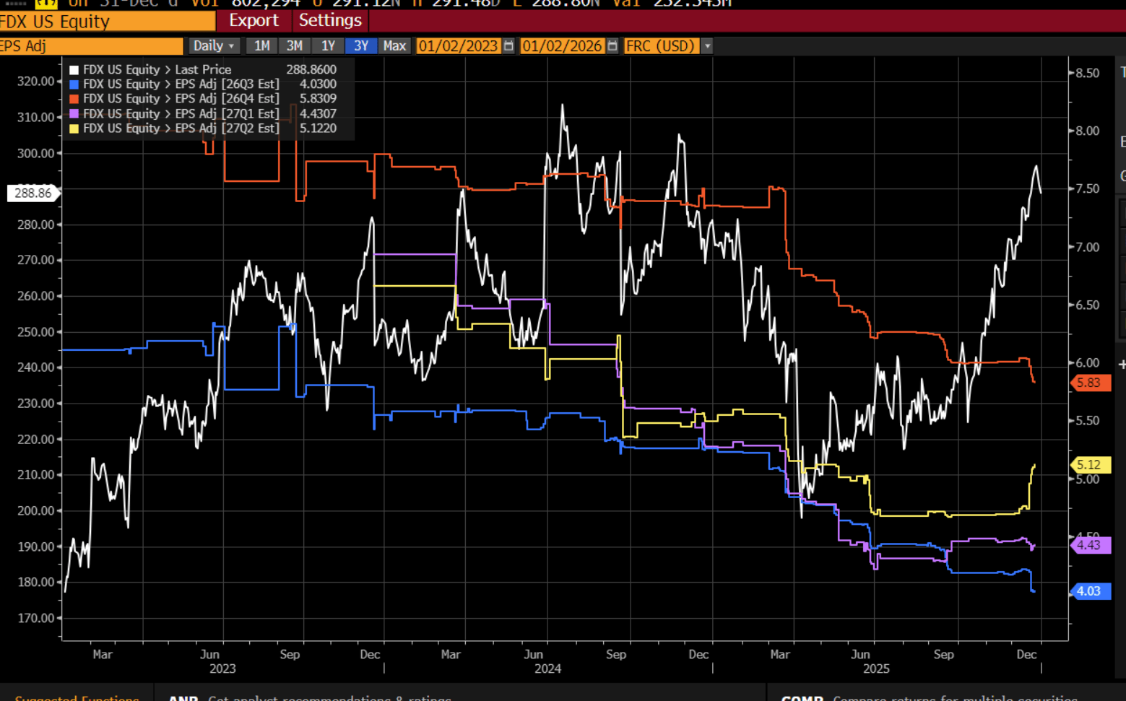This screenshot has height=701, width=1126.
Task: Select the 3Y highlighted range control
Action: pyautogui.click(x=361, y=45)
